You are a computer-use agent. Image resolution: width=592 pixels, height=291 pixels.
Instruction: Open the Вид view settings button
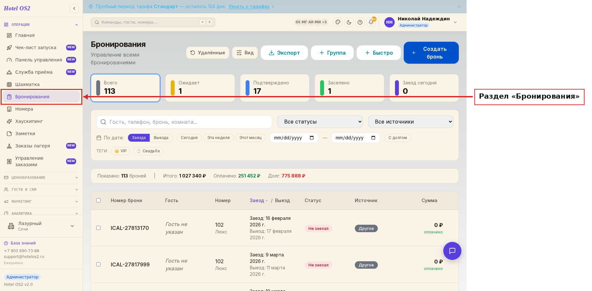[x=245, y=53]
